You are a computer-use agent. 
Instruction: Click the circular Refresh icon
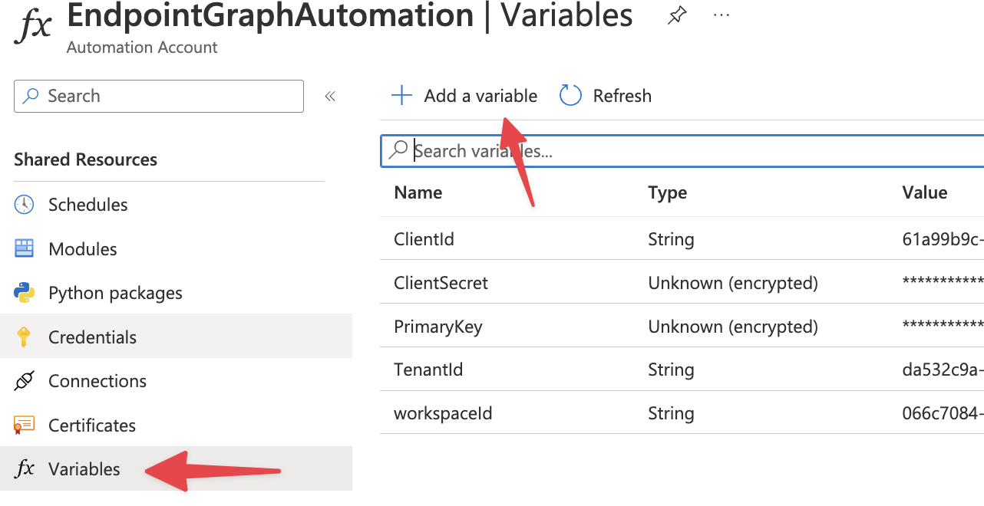tap(570, 95)
